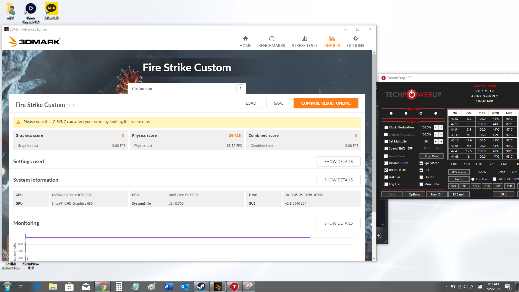Click ThrottleStop icon in the taskbar
Image resolution: width=519 pixels, height=292 pixels.
point(234,287)
